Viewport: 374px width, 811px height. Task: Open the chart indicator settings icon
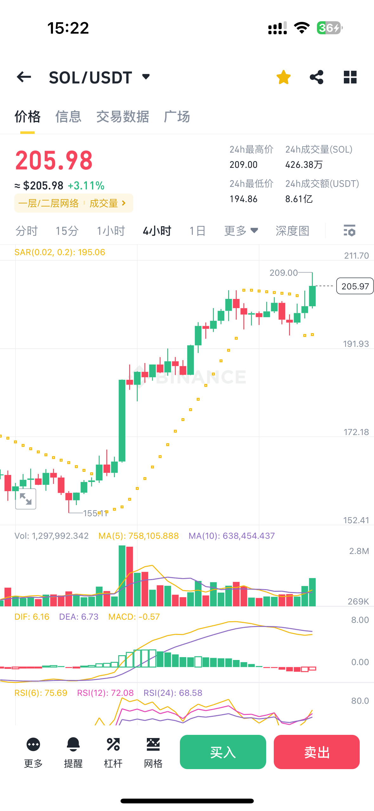pos(350,231)
